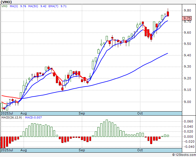196x157 pixels.
Task: Click the 9.60 price axis label
Action: click(x=188, y=32)
